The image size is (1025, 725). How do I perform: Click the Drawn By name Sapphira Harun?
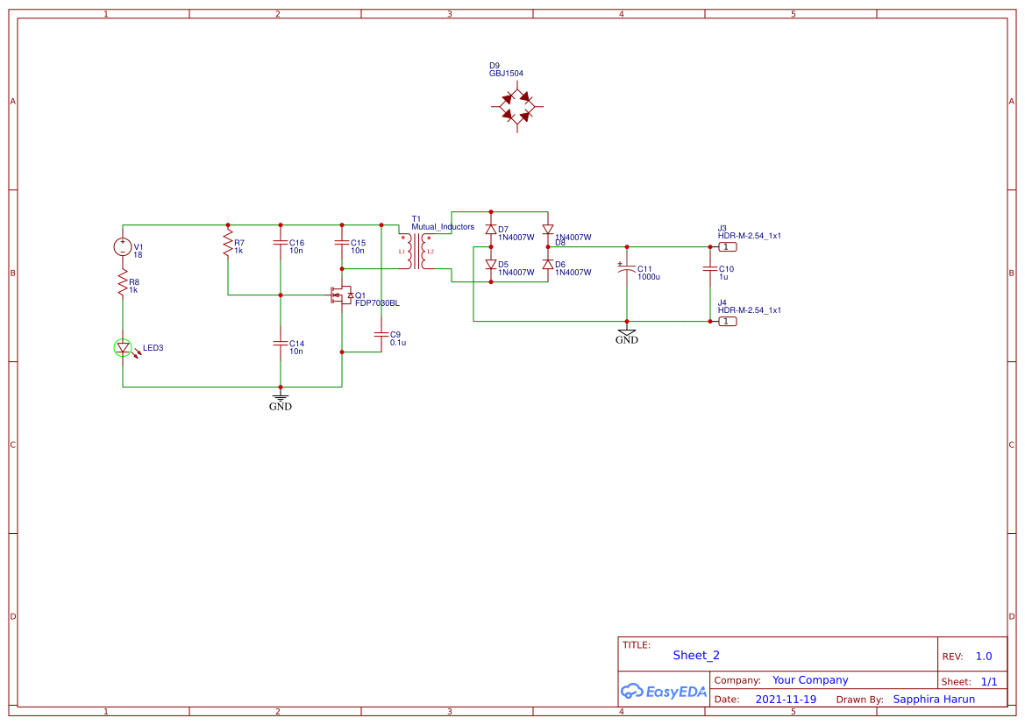pyautogui.click(x=934, y=699)
